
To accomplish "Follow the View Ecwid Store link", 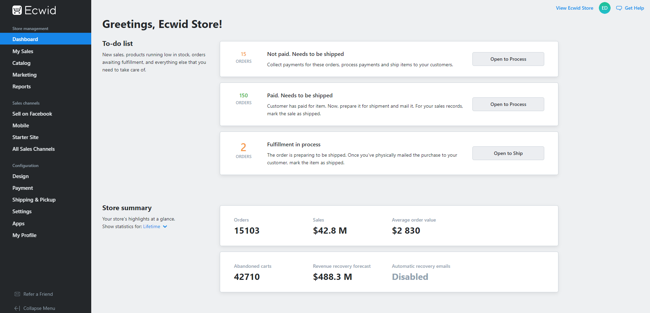I will [574, 8].
